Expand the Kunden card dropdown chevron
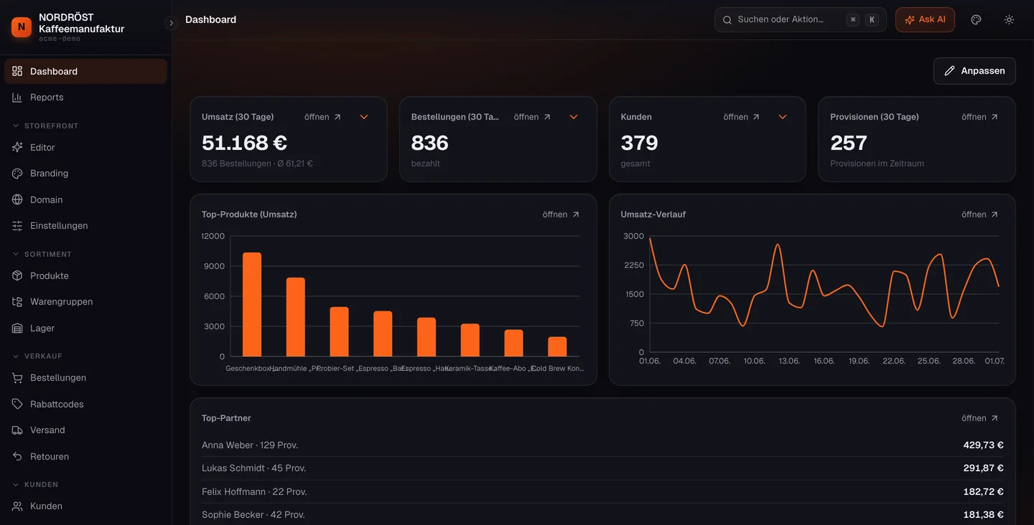 coord(783,117)
